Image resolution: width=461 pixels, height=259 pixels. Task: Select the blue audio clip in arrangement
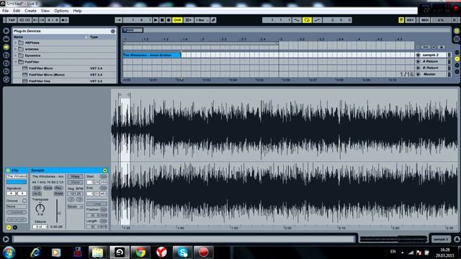click(152, 55)
